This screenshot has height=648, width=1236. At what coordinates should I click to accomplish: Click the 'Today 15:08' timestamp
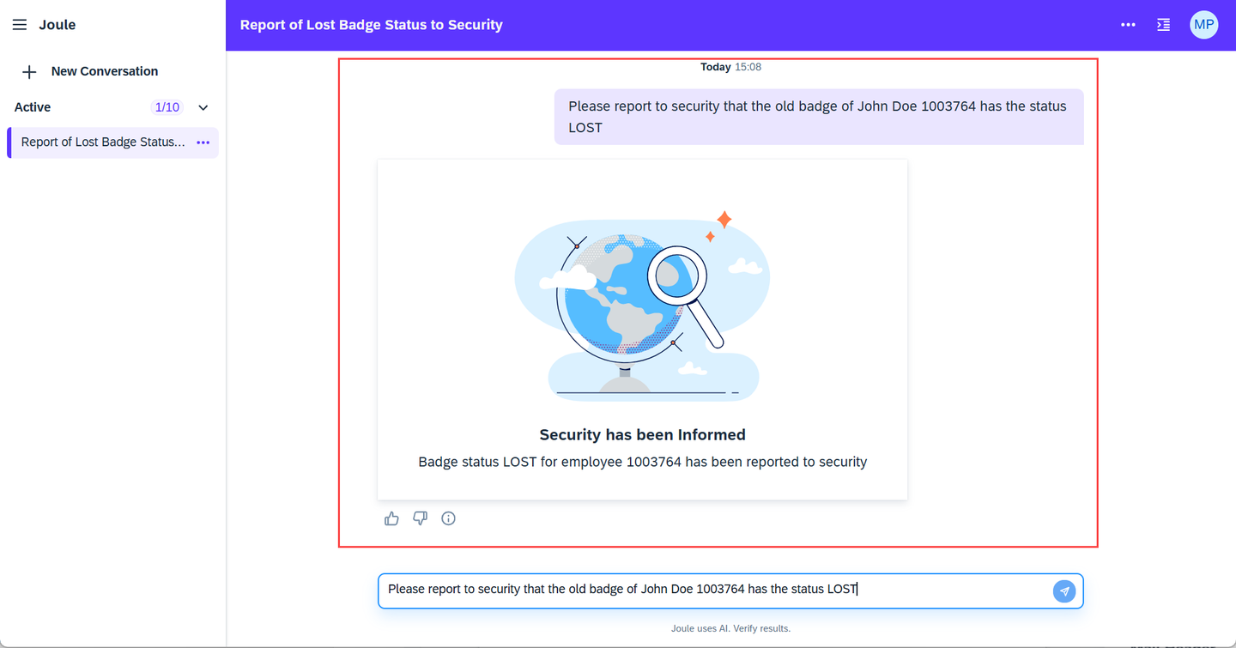coord(730,67)
